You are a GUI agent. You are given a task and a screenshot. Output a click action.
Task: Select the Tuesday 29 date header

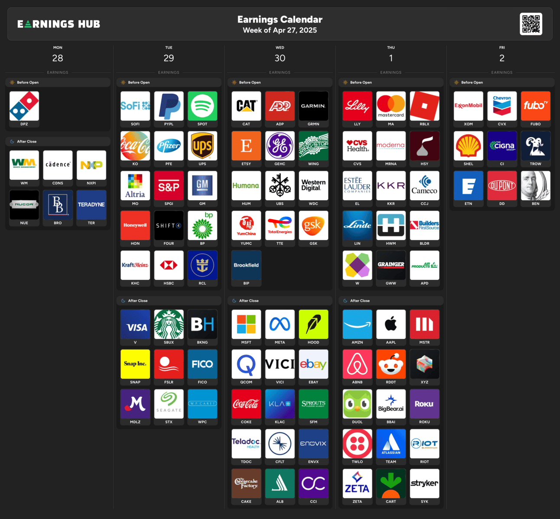click(x=169, y=55)
